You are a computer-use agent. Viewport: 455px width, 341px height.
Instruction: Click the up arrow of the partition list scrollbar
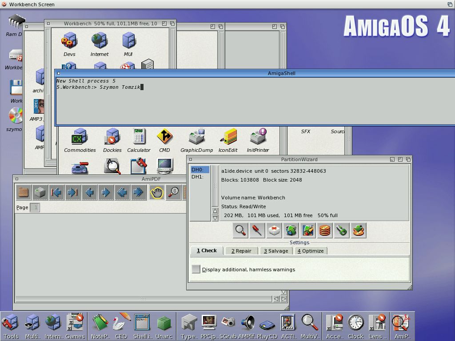click(x=215, y=211)
